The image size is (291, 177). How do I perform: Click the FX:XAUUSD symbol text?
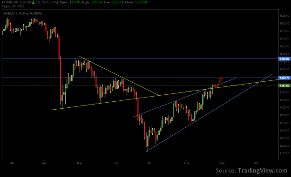click(x=11, y=2)
